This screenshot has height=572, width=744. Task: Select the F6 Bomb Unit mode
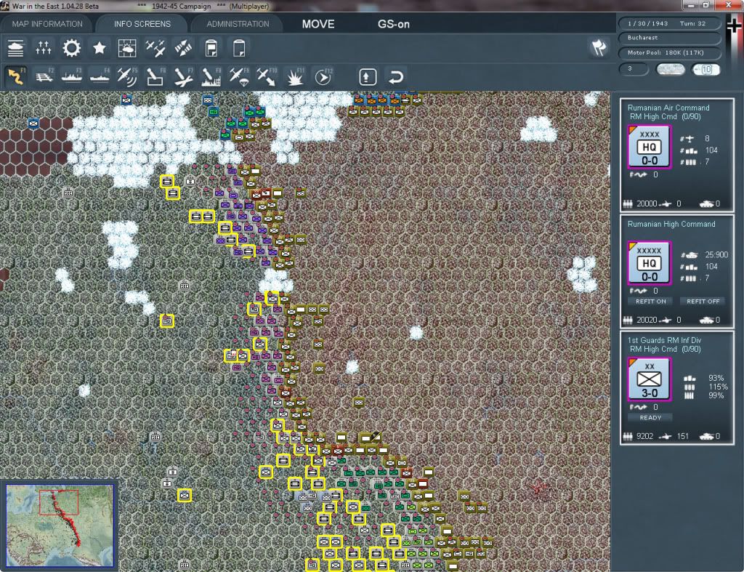(155, 76)
